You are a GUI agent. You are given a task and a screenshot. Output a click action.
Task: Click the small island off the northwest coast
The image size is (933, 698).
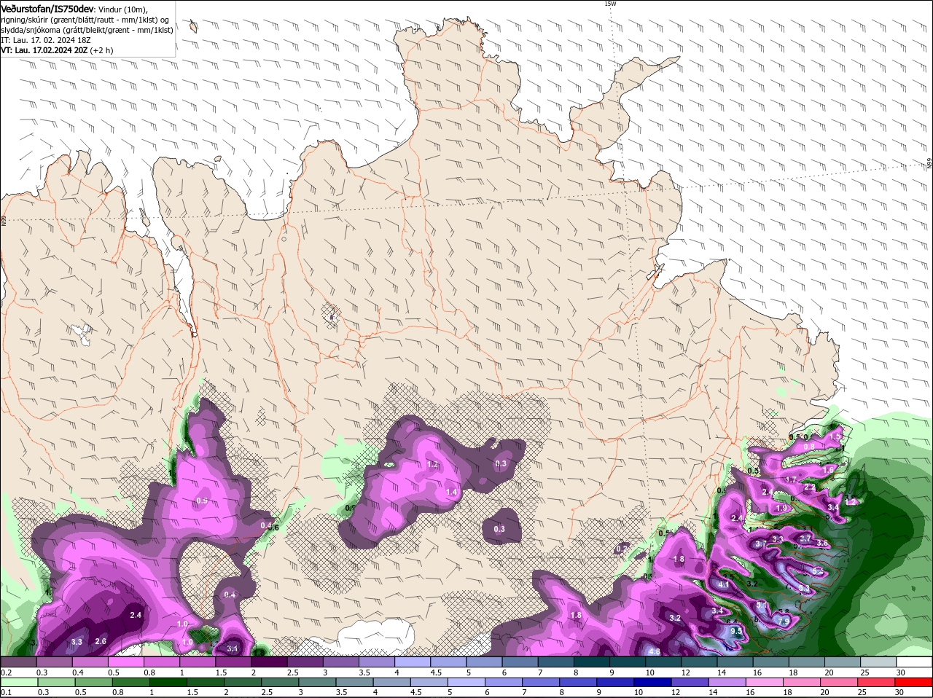194,27
